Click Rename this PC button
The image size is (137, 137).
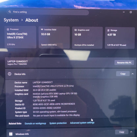[124, 63]
